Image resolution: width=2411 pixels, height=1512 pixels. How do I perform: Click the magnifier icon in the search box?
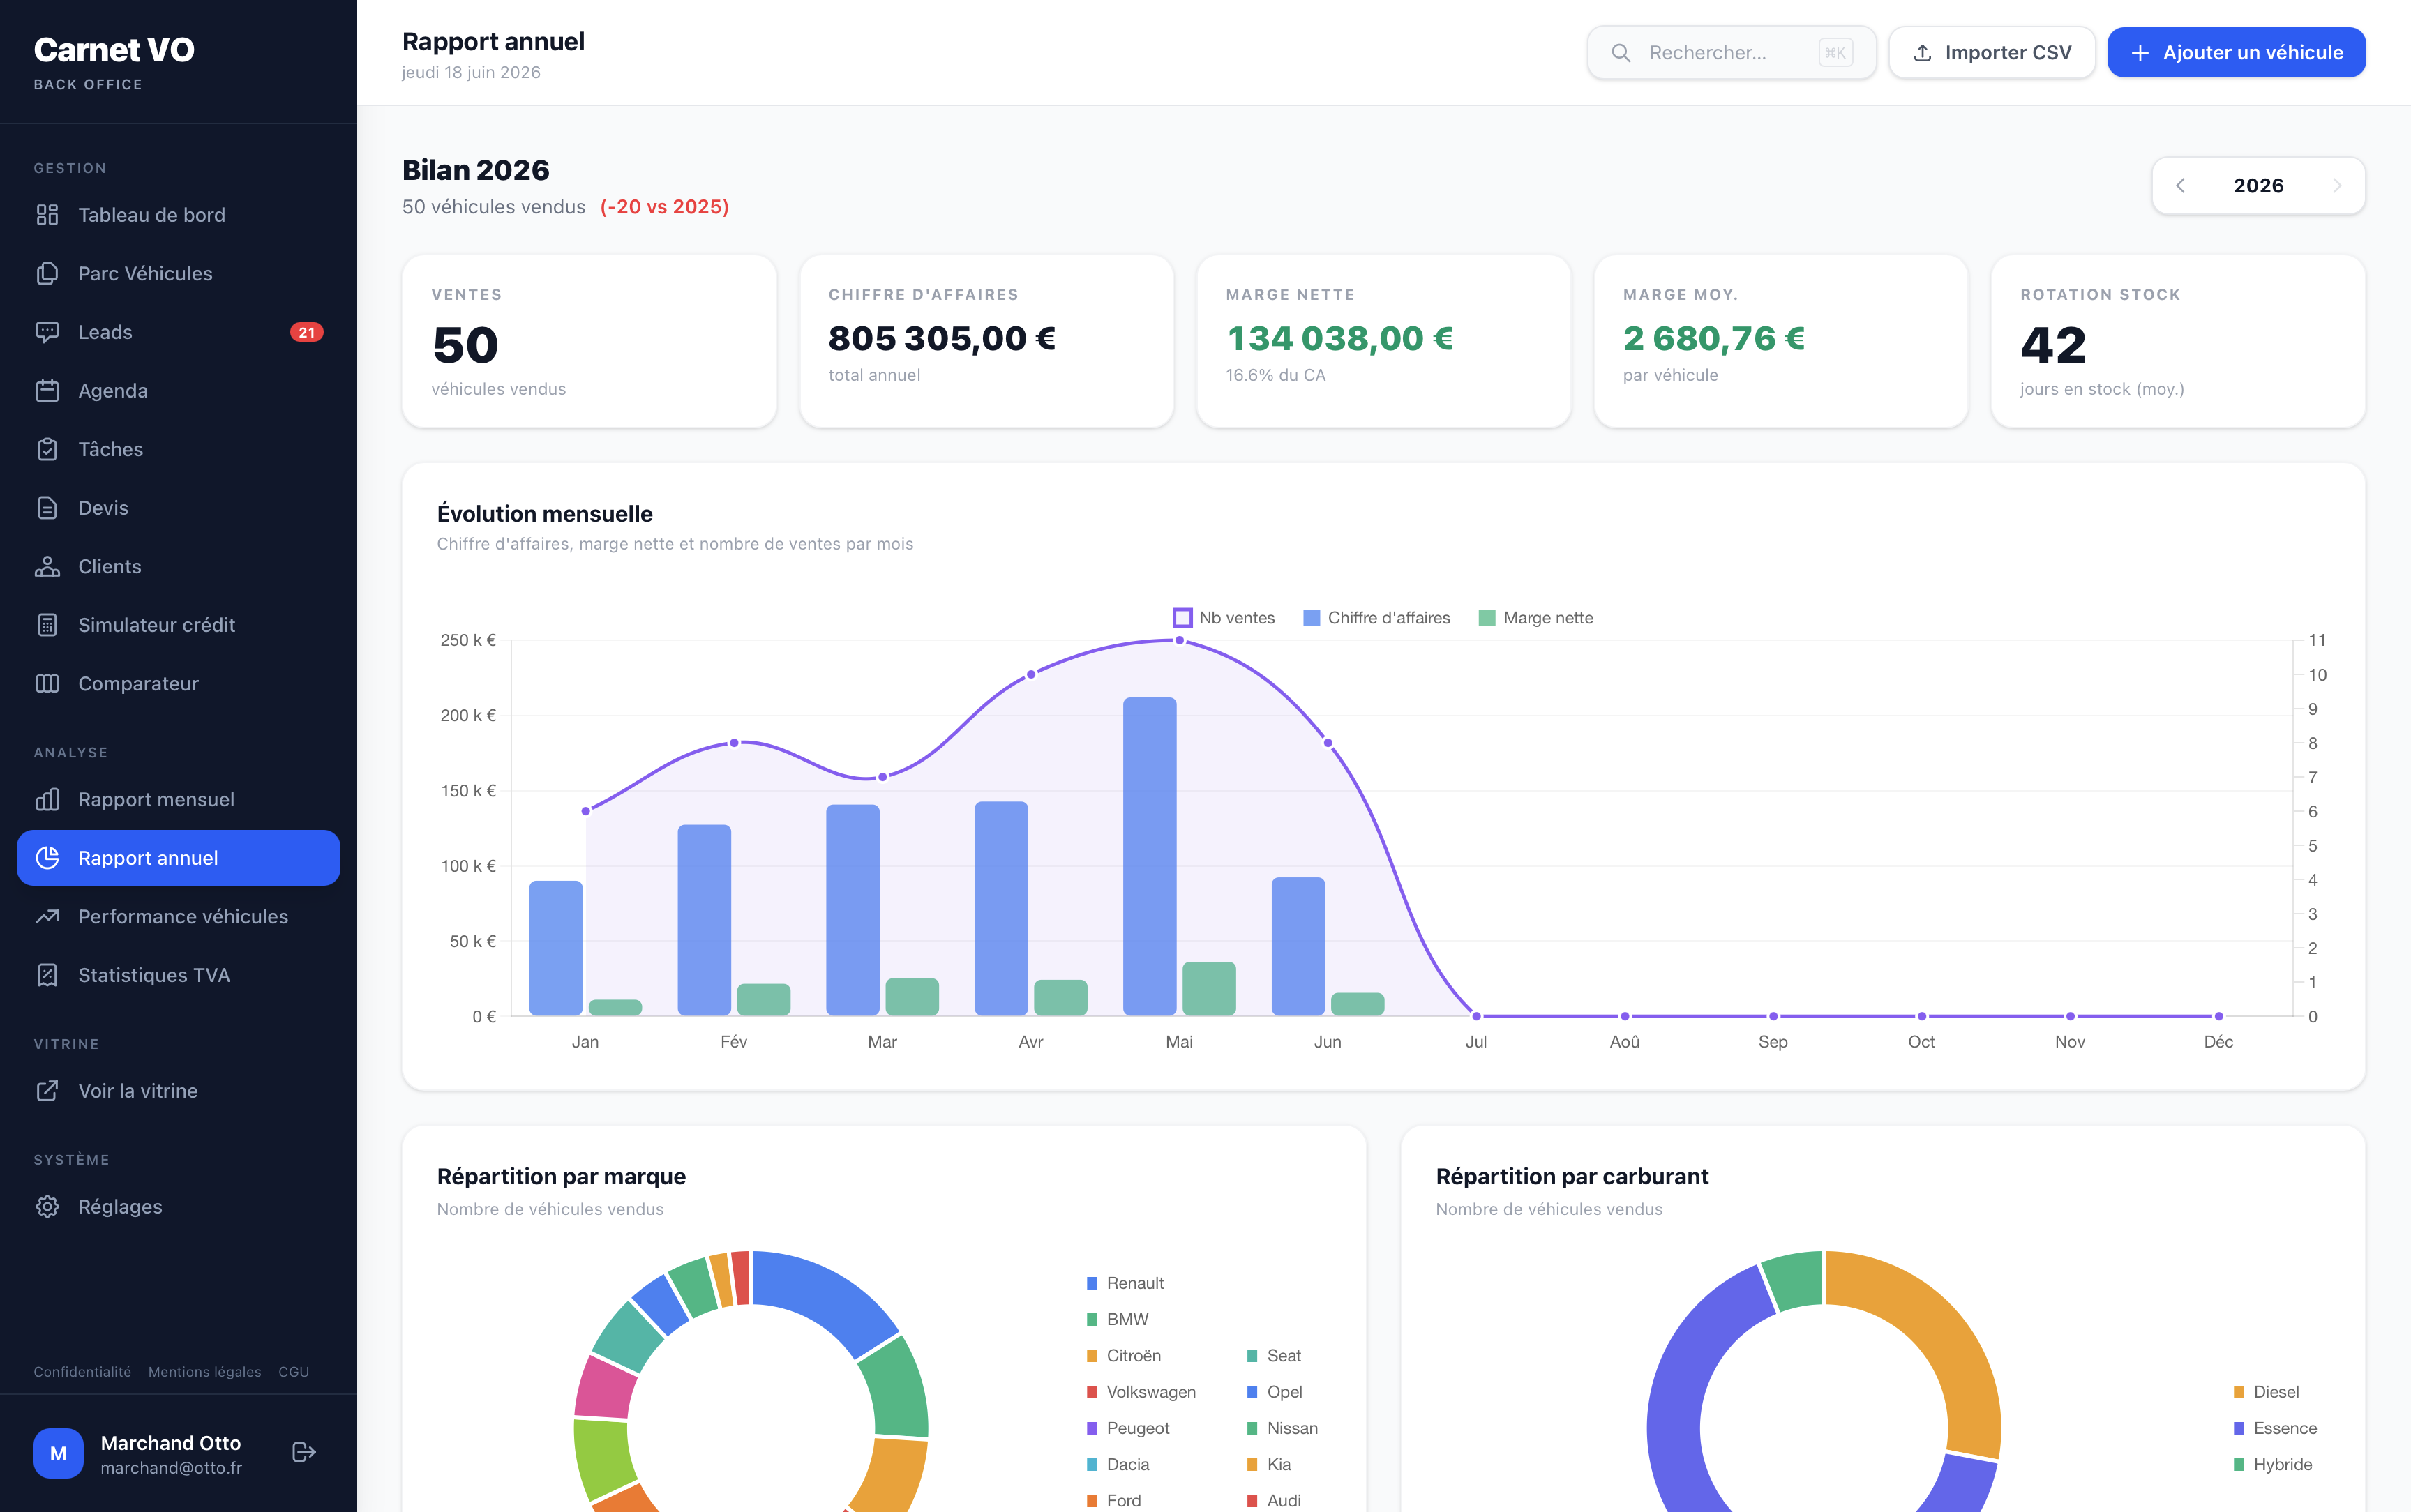[x=1621, y=53]
